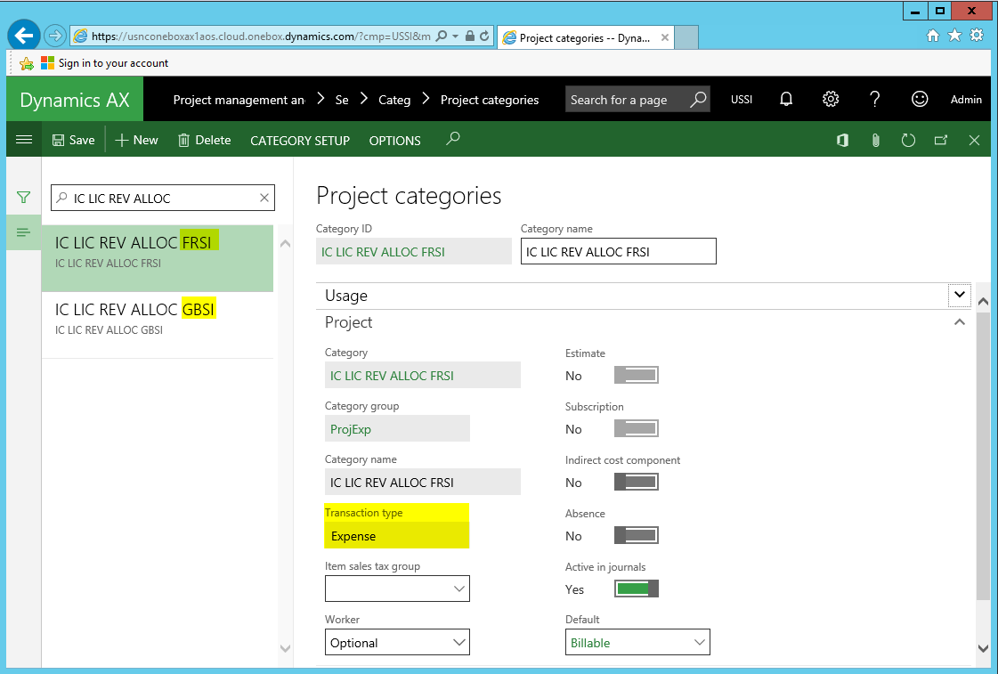Open the settings gear icon
998x674 pixels.
pyautogui.click(x=831, y=100)
